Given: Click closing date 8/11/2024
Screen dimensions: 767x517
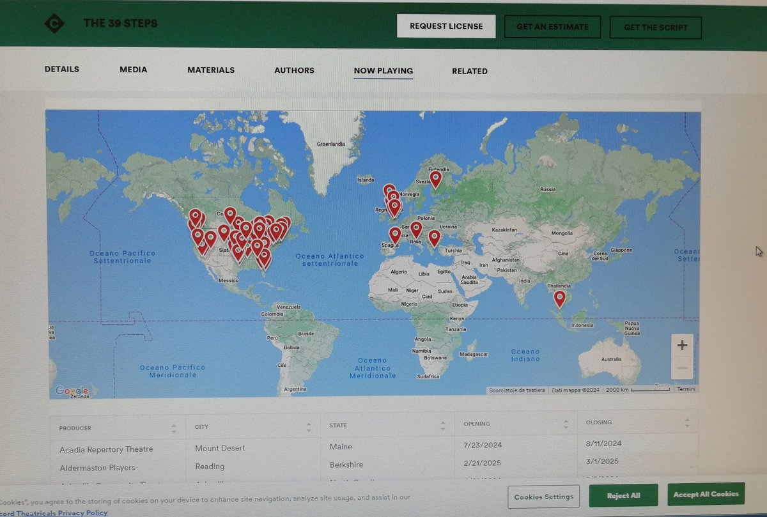Looking at the screenshot, I should [x=603, y=443].
